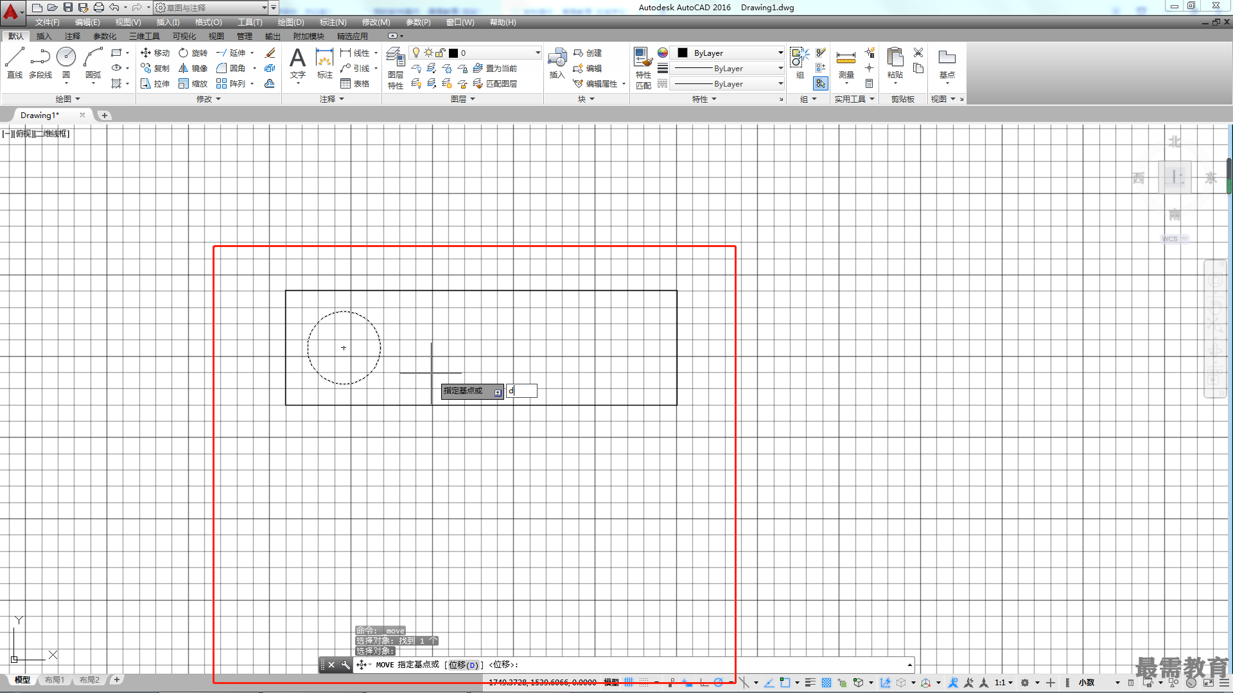
Task: Toggle transparency display in status bar
Action: pyautogui.click(x=826, y=682)
